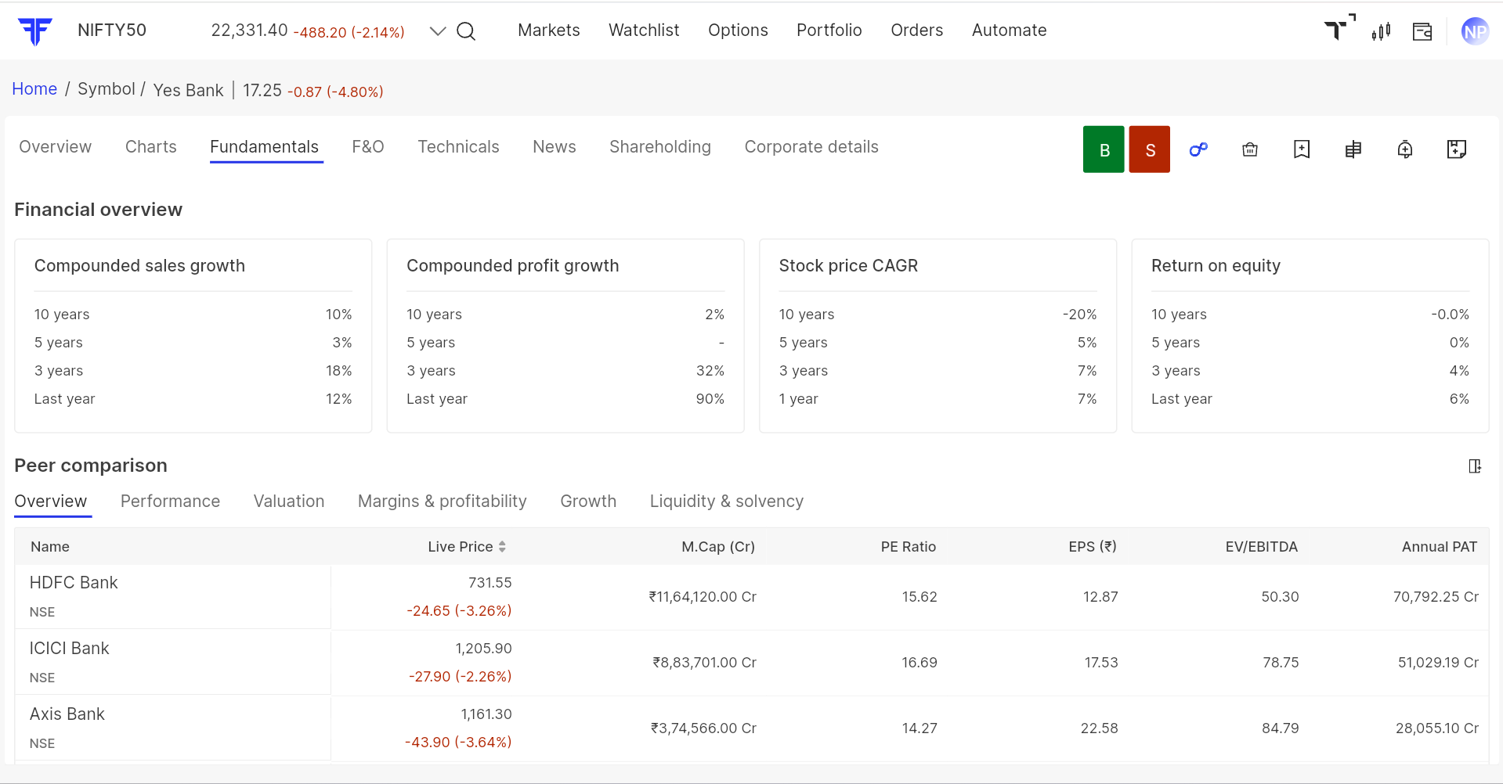Open the candlestick chart icon in header
This screenshot has height=784, width=1503.
pyautogui.click(x=1381, y=31)
